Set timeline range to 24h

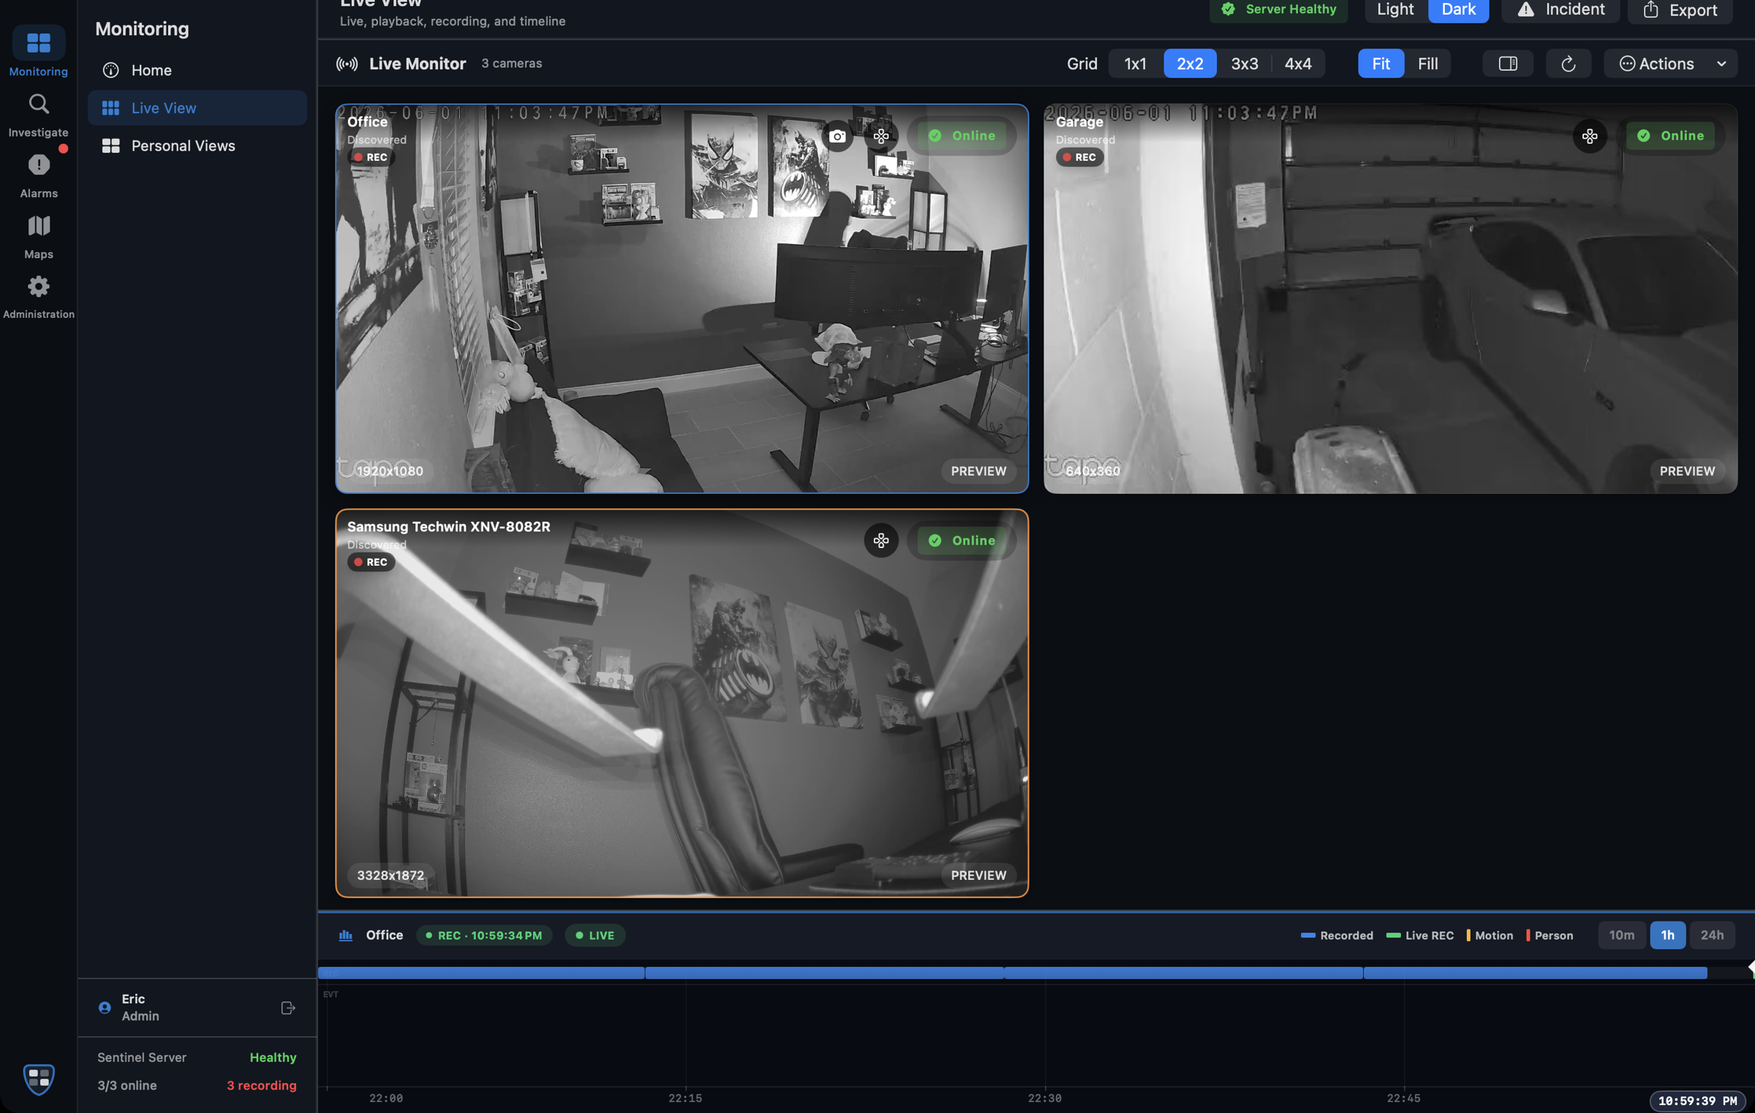click(x=1712, y=935)
